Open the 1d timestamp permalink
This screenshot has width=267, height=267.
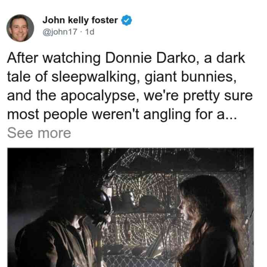point(90,32)
